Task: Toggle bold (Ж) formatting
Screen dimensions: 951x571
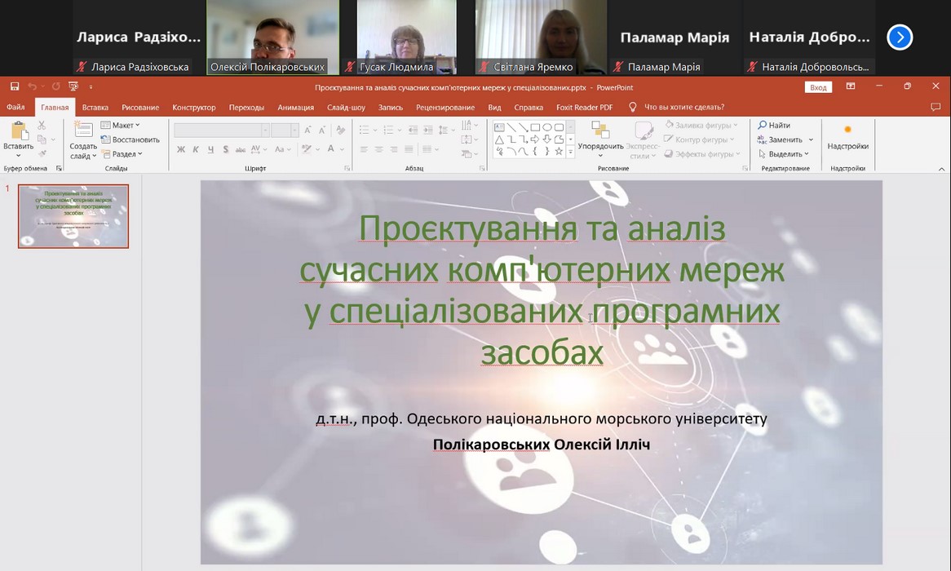Action: (x=181, y=149)
